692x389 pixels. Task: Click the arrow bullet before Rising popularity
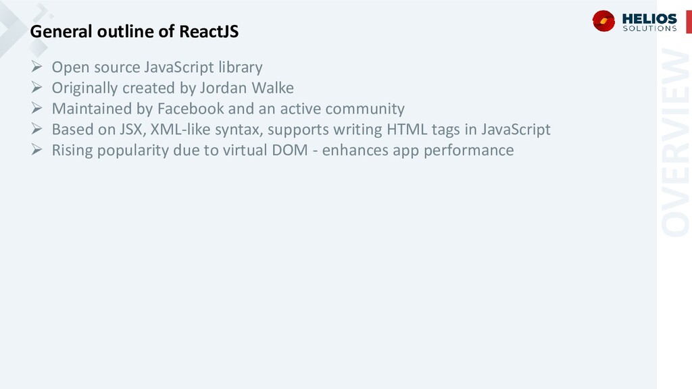coord(36,149)
